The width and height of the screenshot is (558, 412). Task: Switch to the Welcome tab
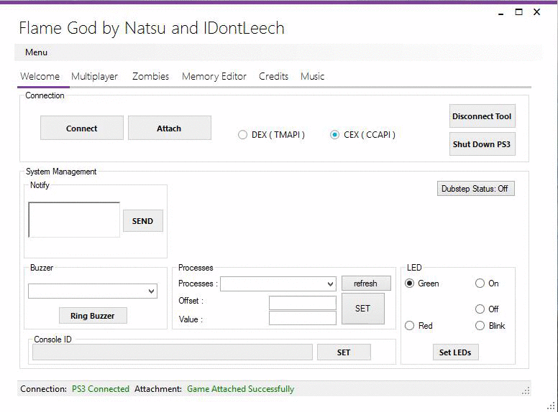(40, 76)
